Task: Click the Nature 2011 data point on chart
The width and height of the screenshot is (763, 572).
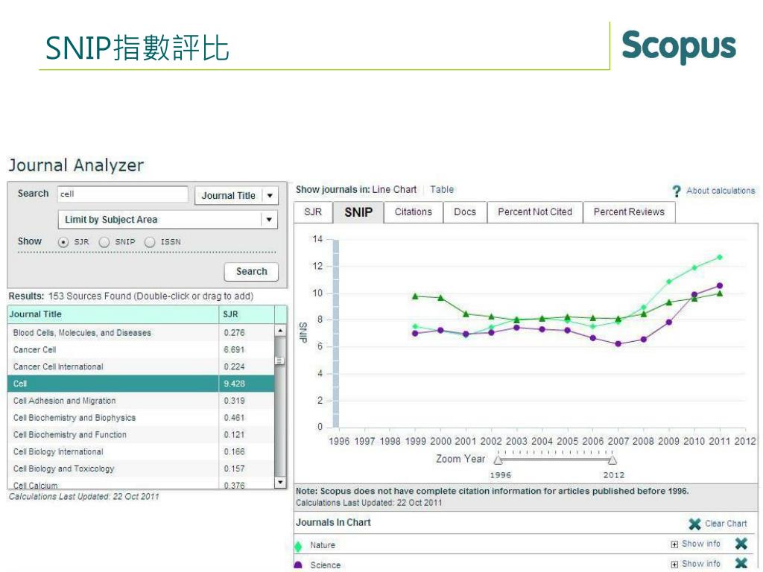Action: 720,257
